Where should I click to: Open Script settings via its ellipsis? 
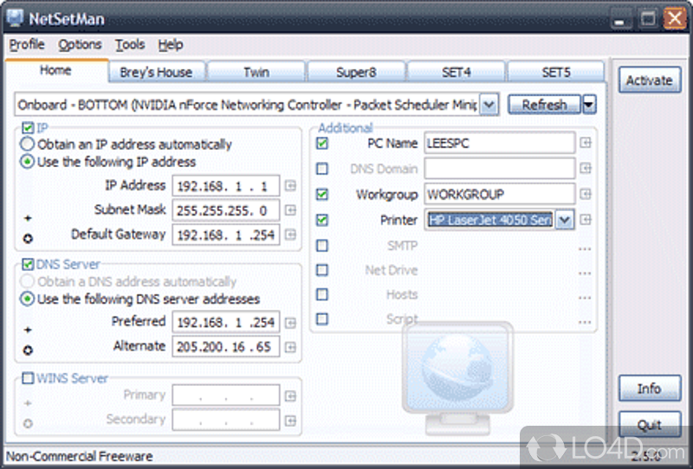coord(585,323)
